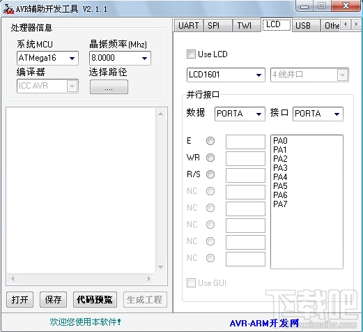Switch to the TWI tab
363x332 pixels.
[246, 26]
